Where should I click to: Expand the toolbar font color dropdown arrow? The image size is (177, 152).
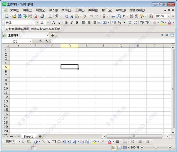click(x=173, y=23)
